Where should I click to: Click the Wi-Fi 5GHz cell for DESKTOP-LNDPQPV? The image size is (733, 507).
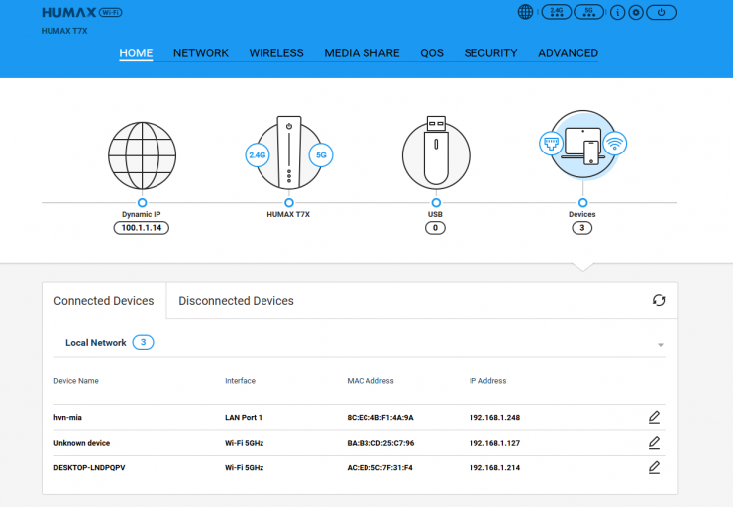[x=244, y=468]
